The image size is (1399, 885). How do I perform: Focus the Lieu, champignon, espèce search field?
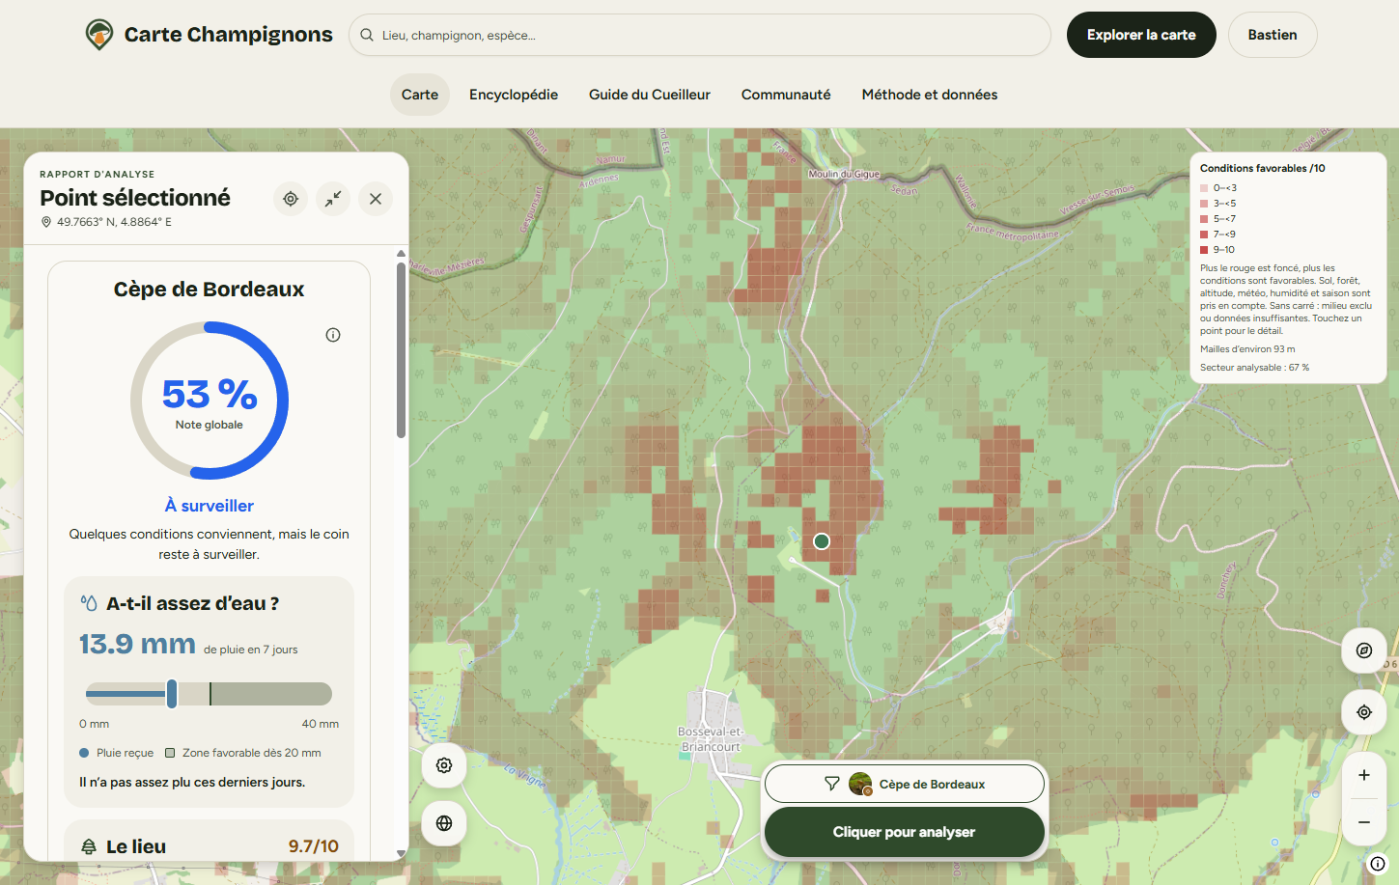tap(700, 35)
